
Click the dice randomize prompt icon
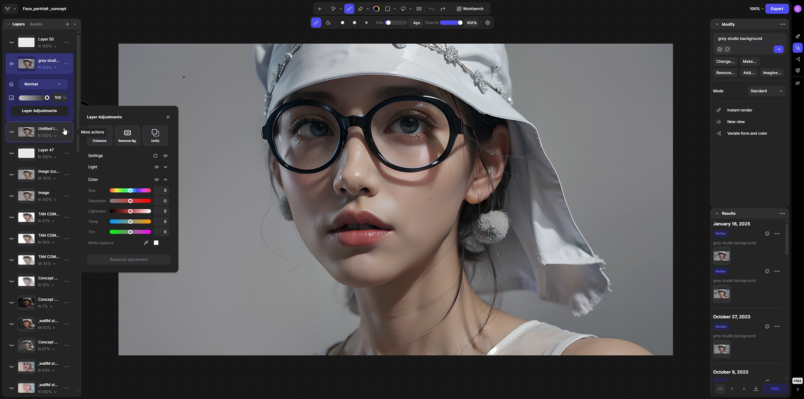[x=720, y=49]
